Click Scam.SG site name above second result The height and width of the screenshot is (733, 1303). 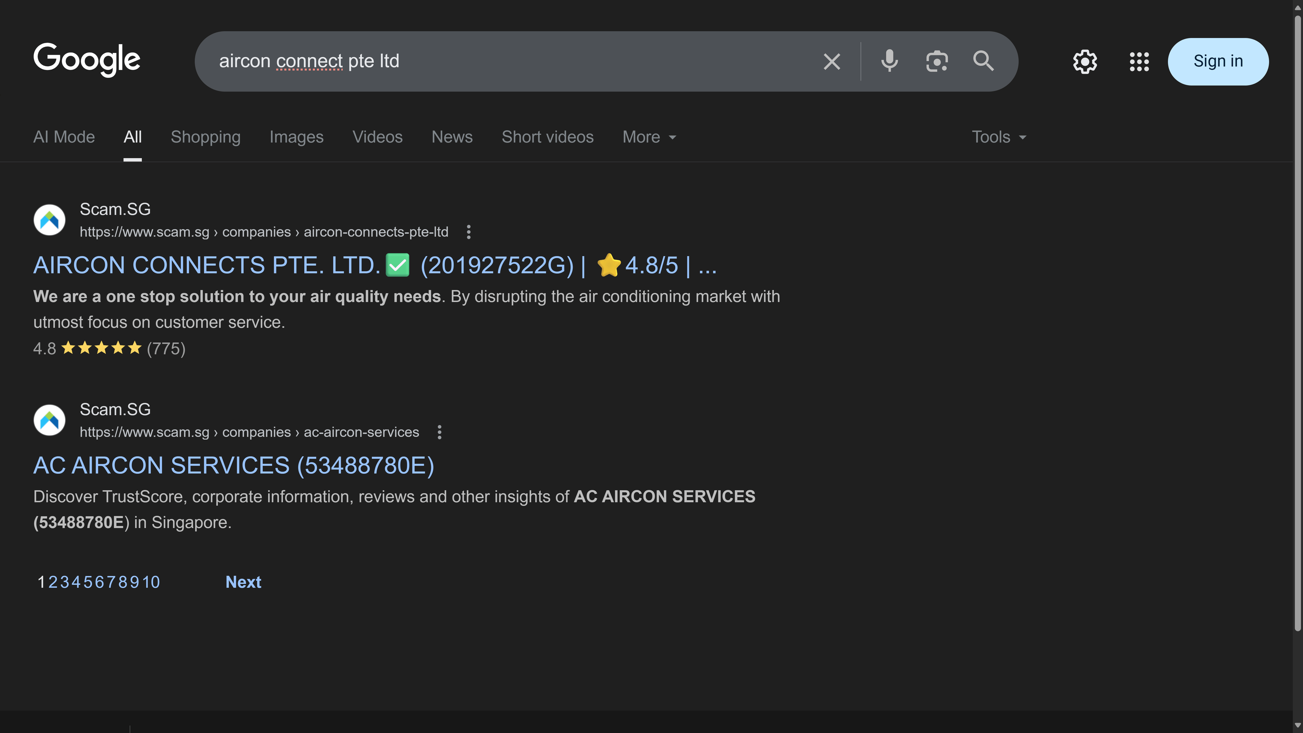[115, 409]
